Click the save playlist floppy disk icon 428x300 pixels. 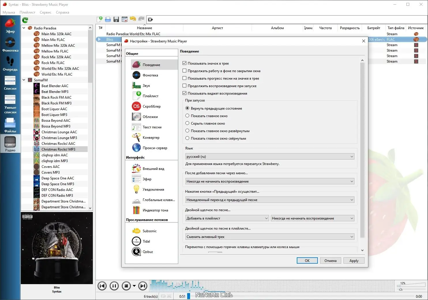click(116, 19)
